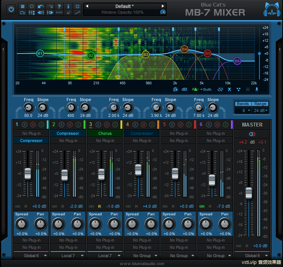The image size is (283, 267).
Task: Go to previous preset with left arrow
Action: click(x=87, y=6)
